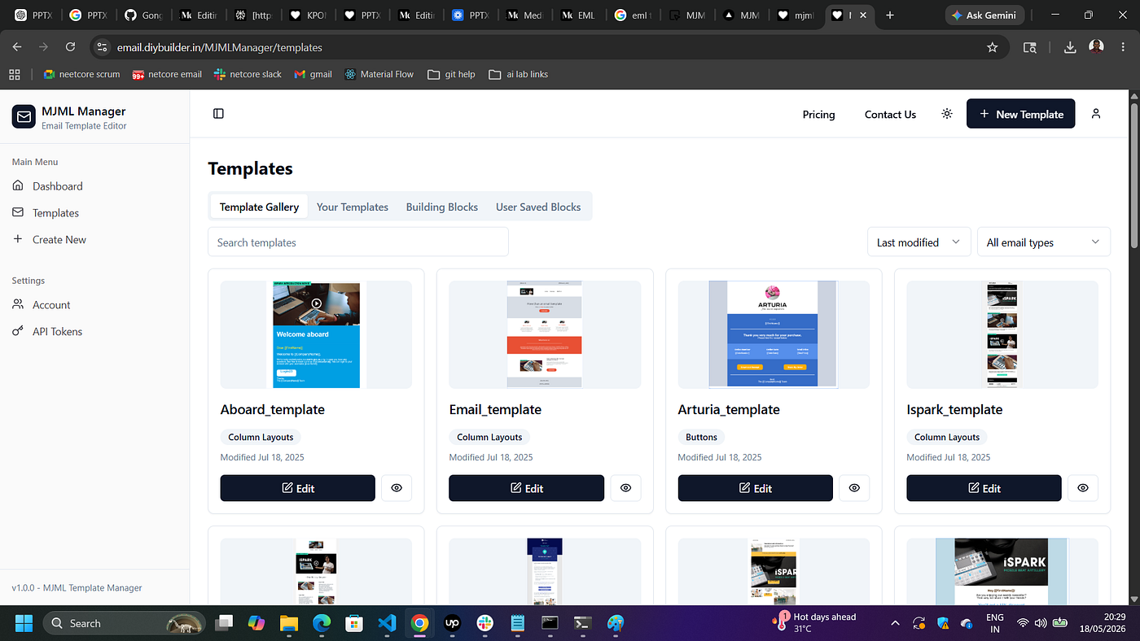Image resolution: width=1140 pixels, height=641 pixels.
Task: Click the address bar URL
Action: pos(220,47)
